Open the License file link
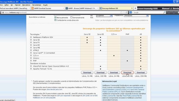Image resolution: width=179 pixels, height=101 pixels. [111, 96]
